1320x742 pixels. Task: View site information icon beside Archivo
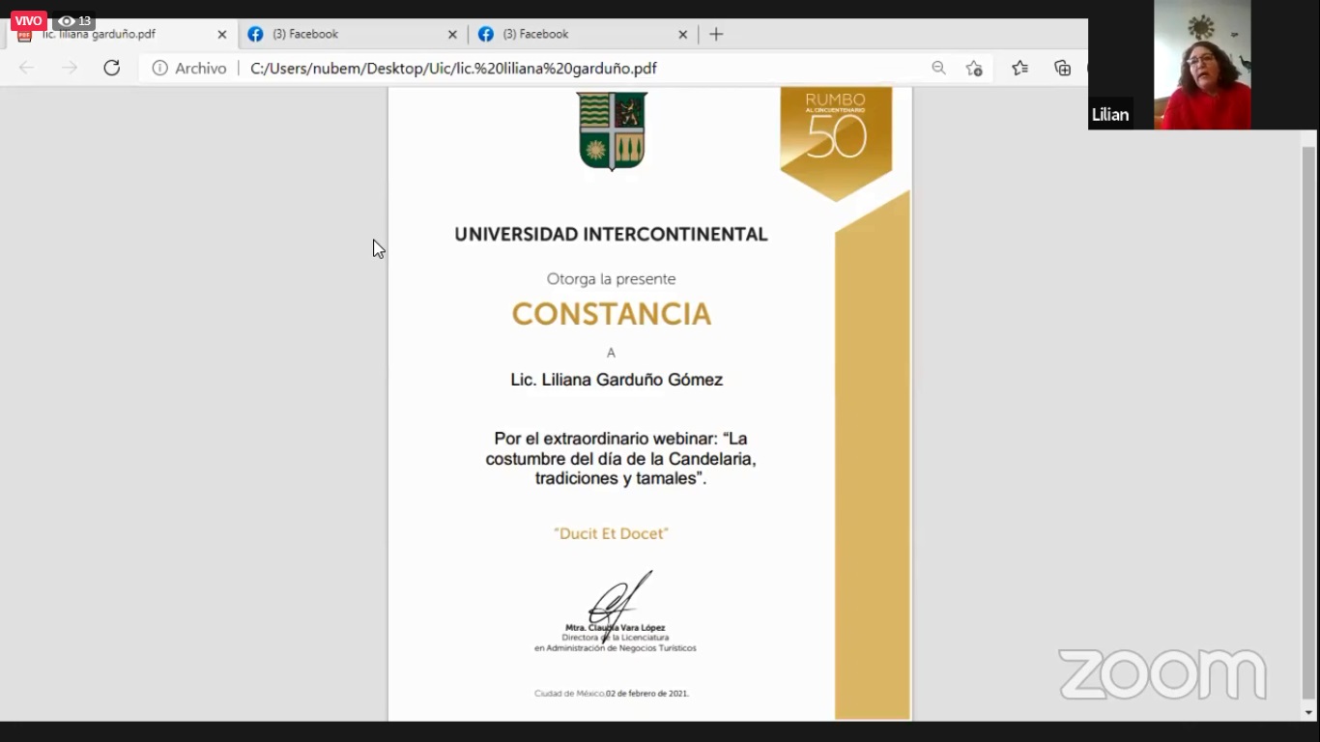point(159,69)
